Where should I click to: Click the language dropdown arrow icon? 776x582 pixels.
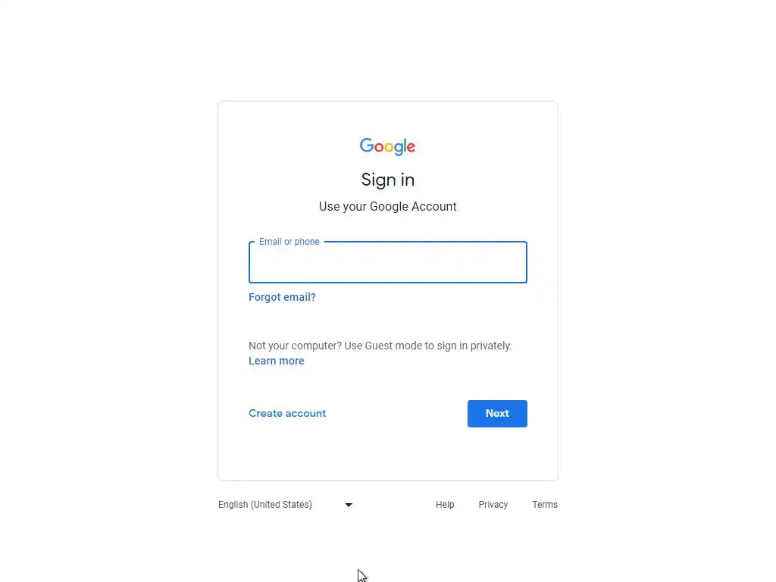349,505
